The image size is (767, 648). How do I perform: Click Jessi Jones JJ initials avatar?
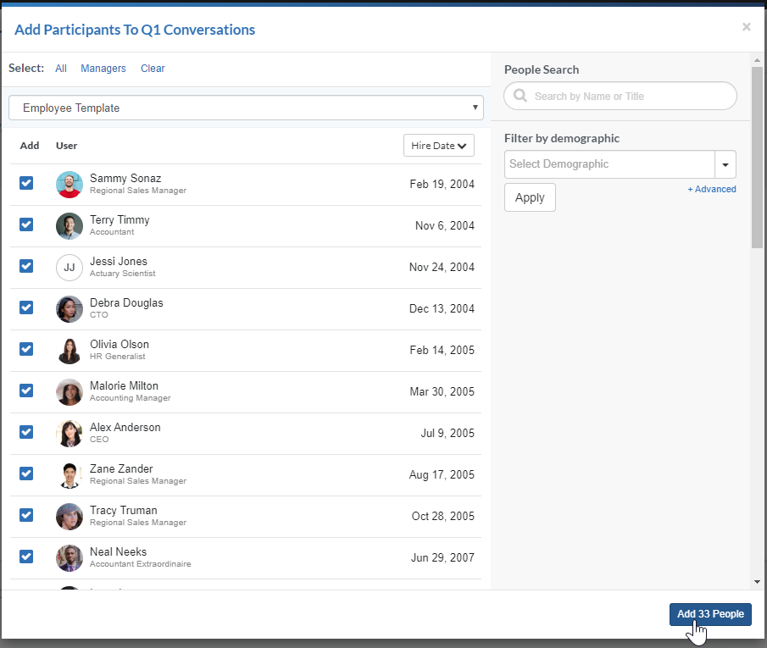tap(69, 268)
